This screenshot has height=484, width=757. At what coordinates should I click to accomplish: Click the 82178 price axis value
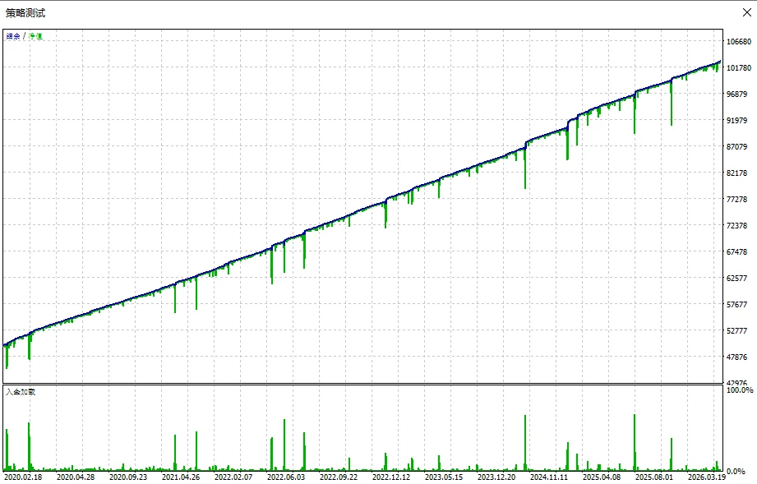[737, 173]
